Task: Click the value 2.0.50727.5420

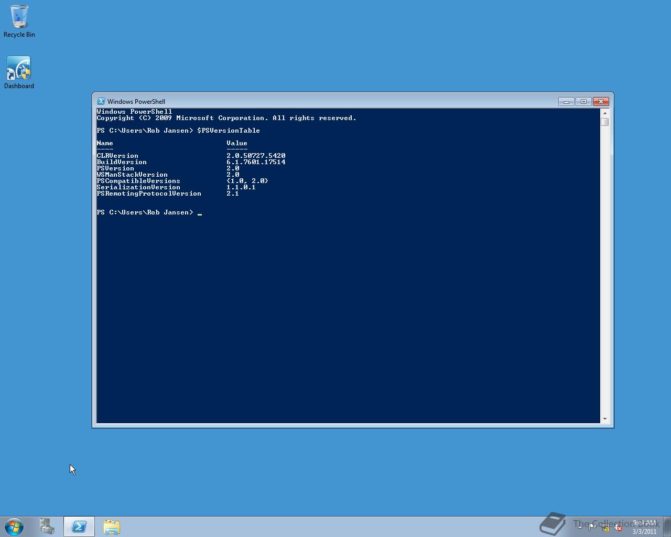Action: click(256, 156)
